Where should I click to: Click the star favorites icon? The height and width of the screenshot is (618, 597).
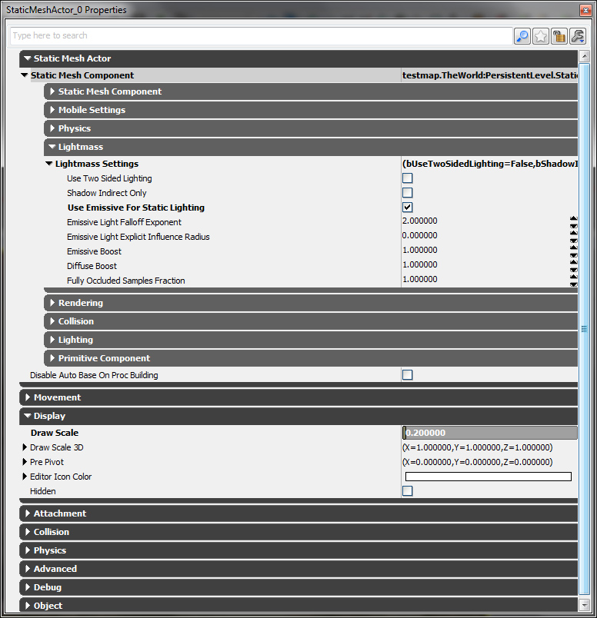click(541, 36)
